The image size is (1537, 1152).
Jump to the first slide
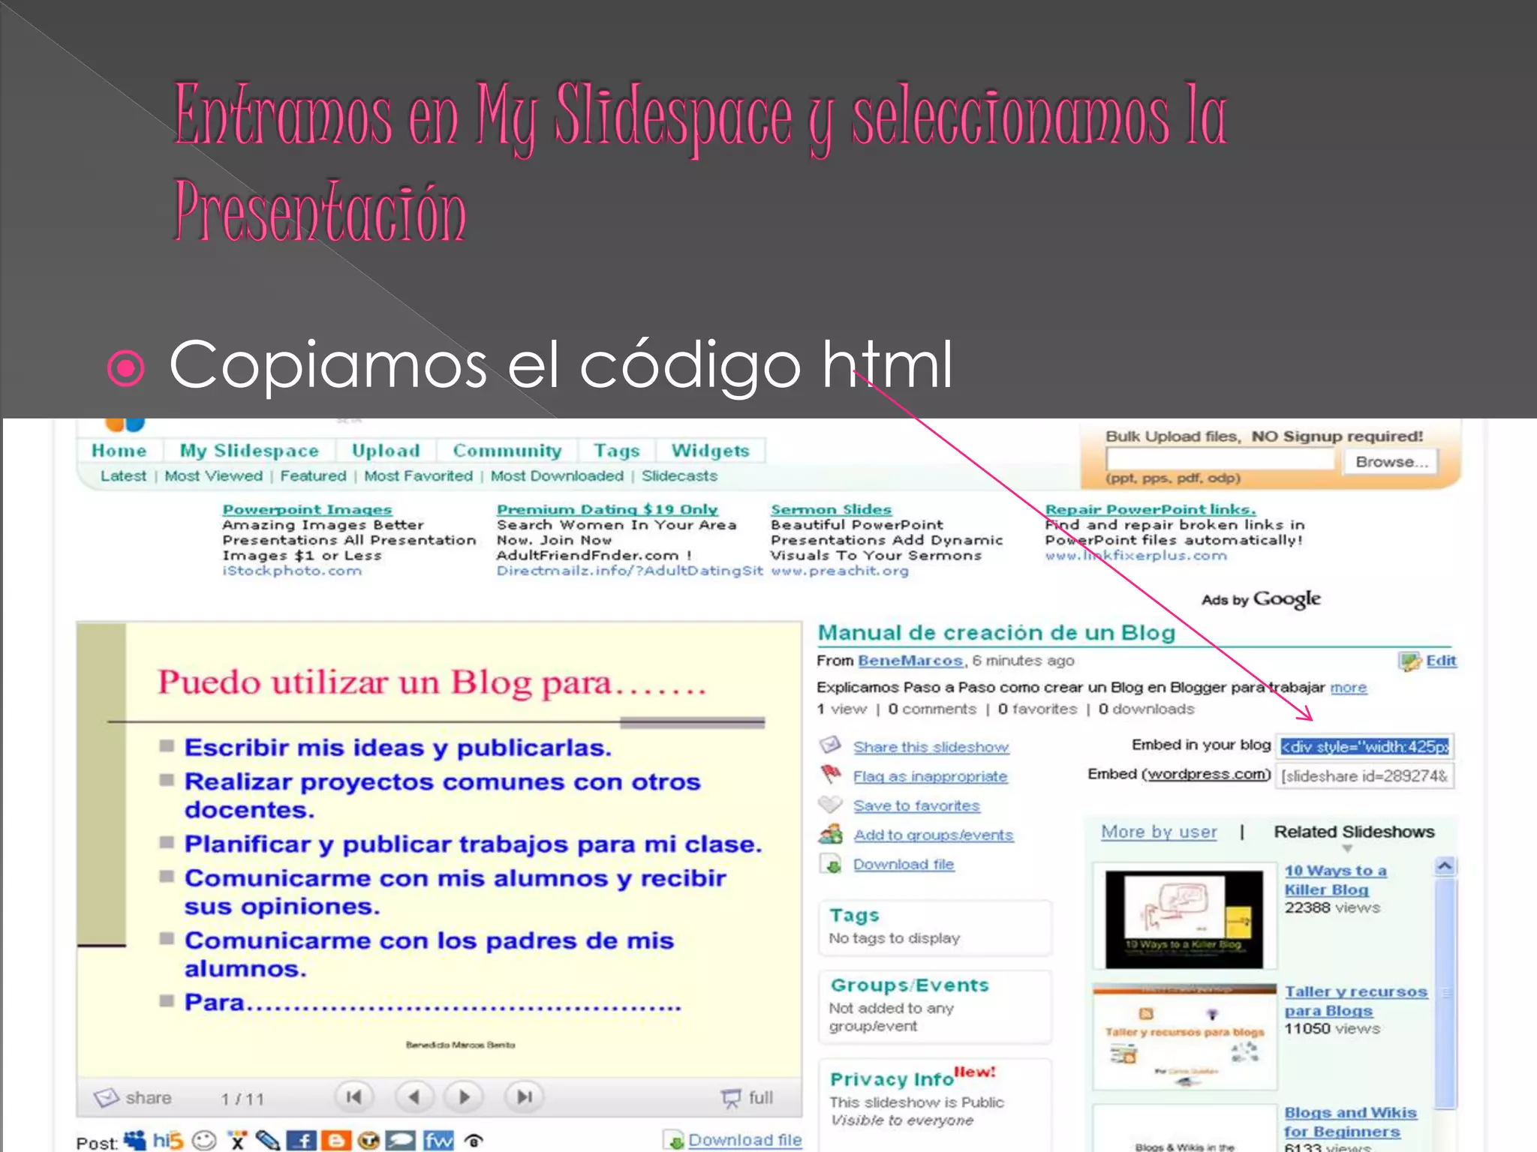[x=353, y=1097]
